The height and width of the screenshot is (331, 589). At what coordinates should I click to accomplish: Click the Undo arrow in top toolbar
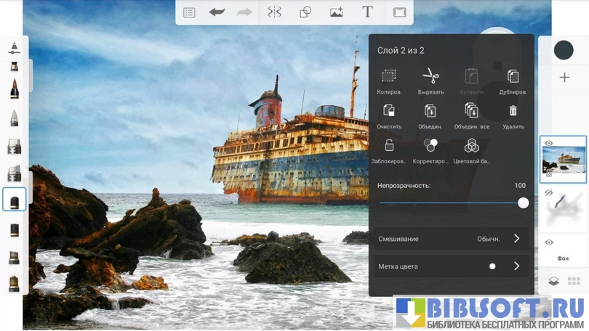point(217,12)
